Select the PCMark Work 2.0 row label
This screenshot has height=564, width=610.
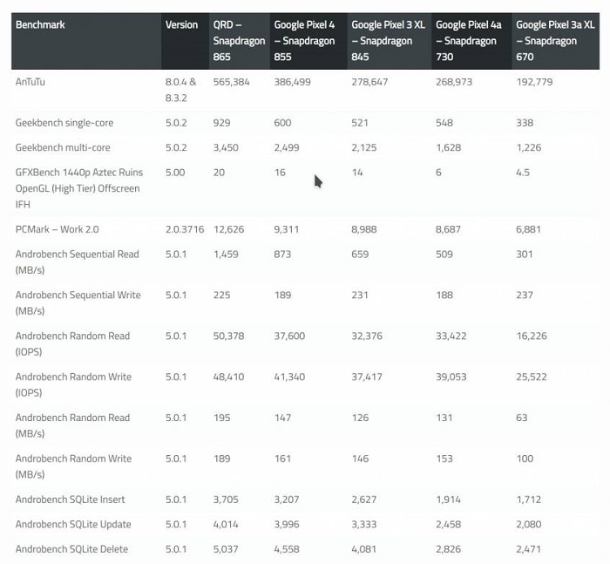click(58, 229)
